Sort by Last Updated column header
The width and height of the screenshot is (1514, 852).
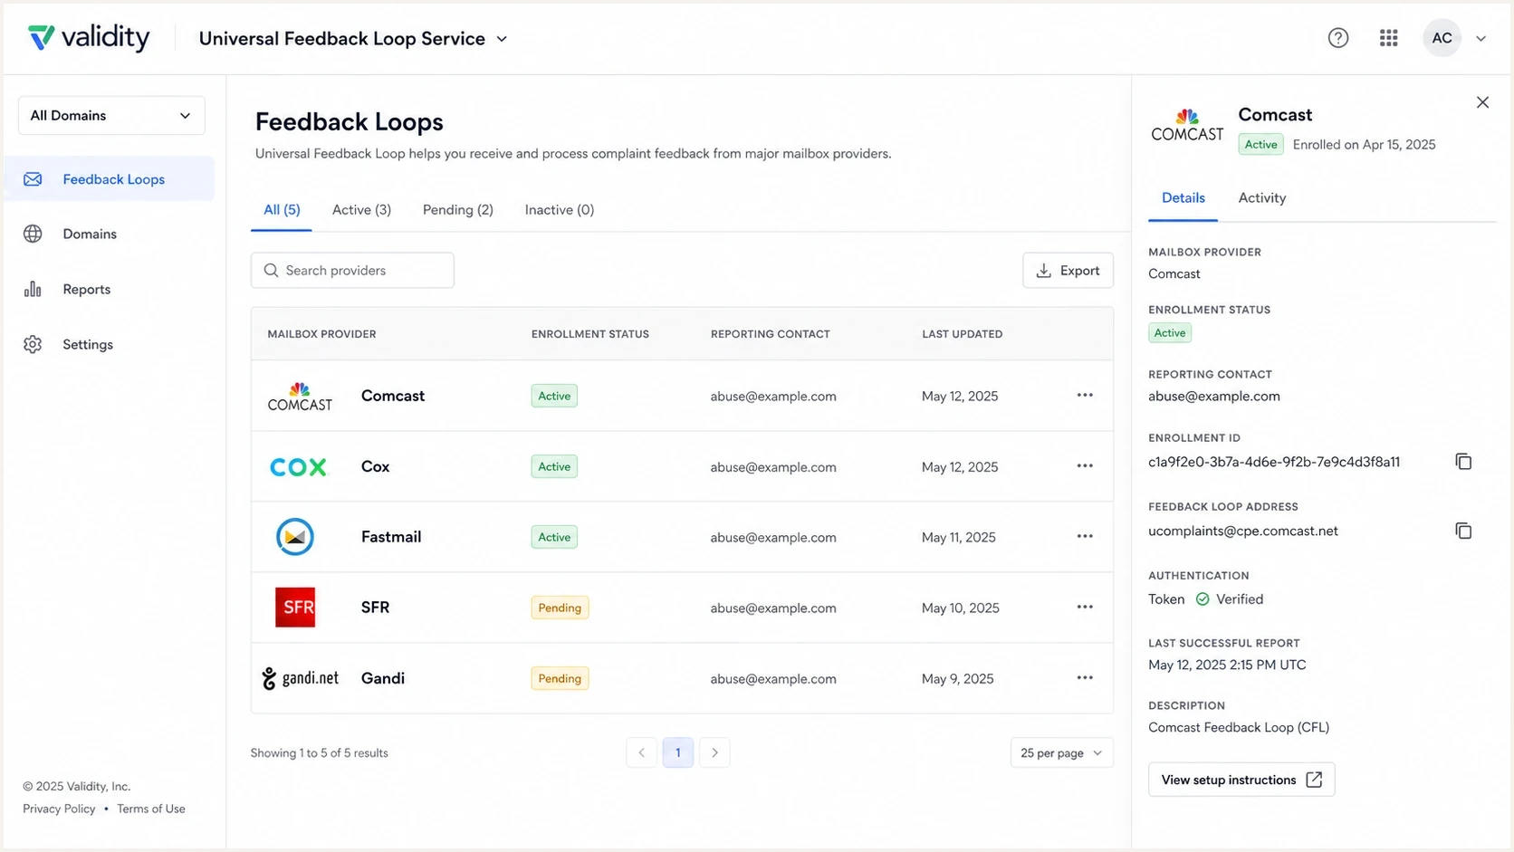point(963,334)
